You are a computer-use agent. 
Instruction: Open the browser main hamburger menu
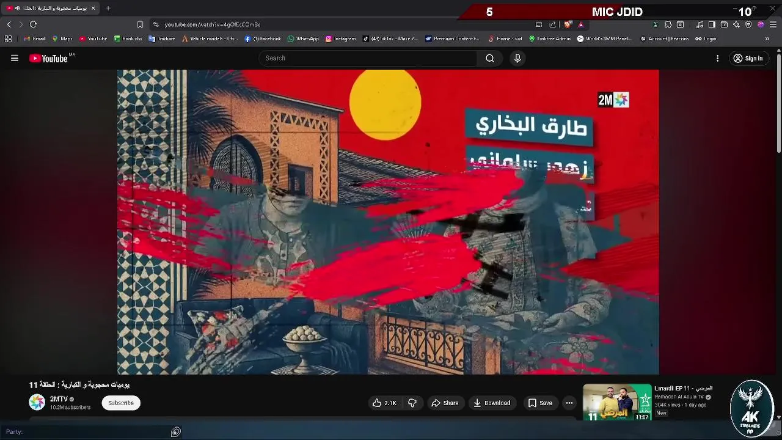773,24
